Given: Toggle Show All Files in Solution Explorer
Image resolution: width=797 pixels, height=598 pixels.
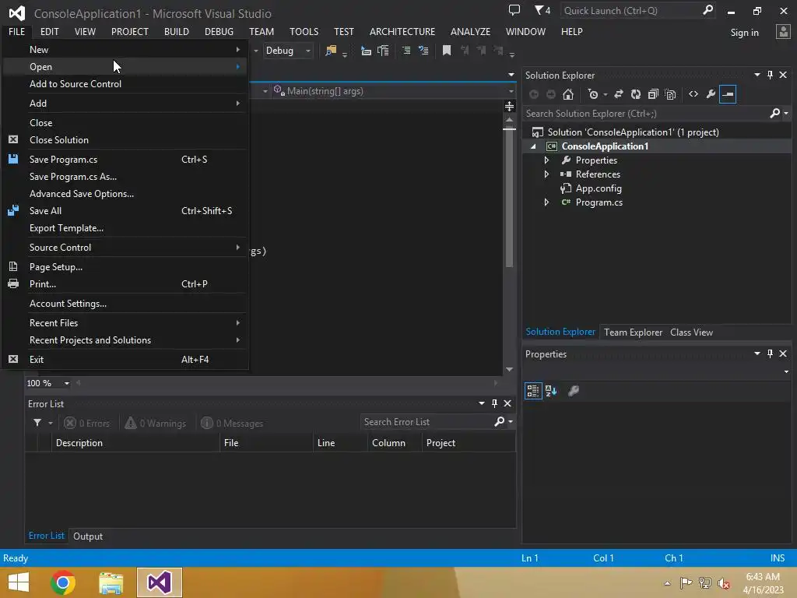Looking at the screenshot, I should pyautogui.click(x=670, y=94).
